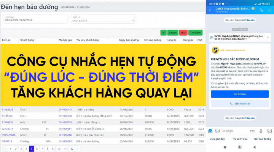Select the Gara gần đây menu item

218,139
